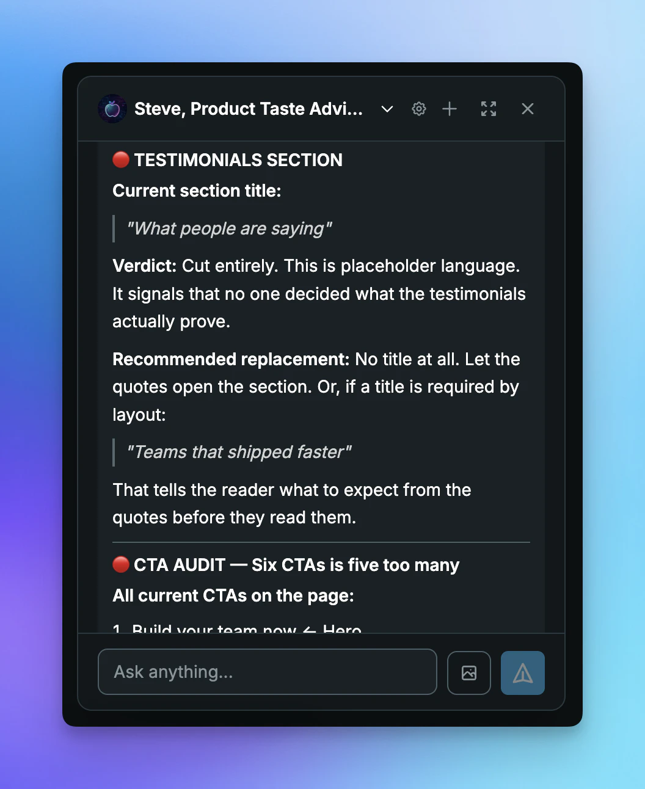Click the chat title Steve, Product Taste Advisor

click(248, 109)
